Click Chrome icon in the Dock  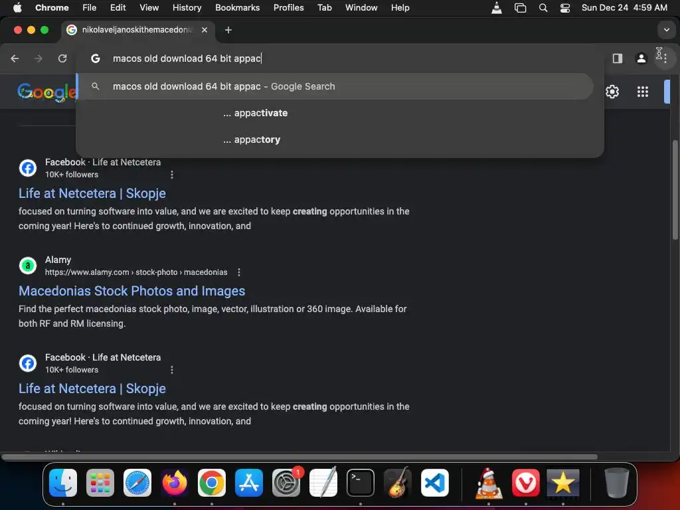coord(212,483)
